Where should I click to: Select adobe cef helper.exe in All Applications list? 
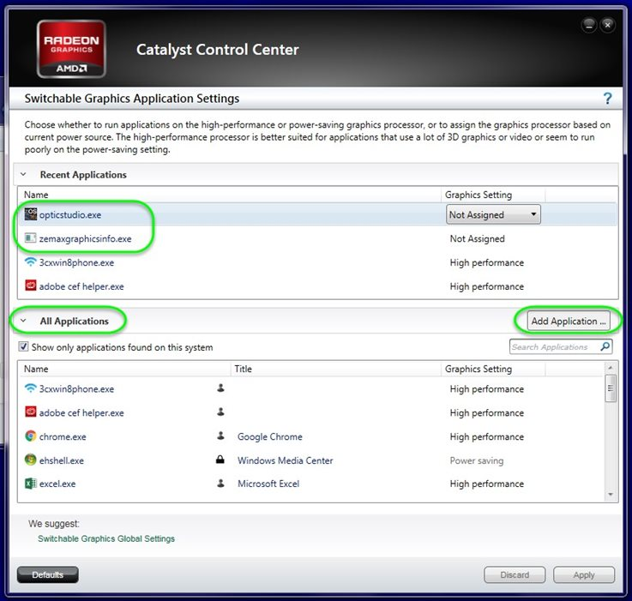(81, 412)
